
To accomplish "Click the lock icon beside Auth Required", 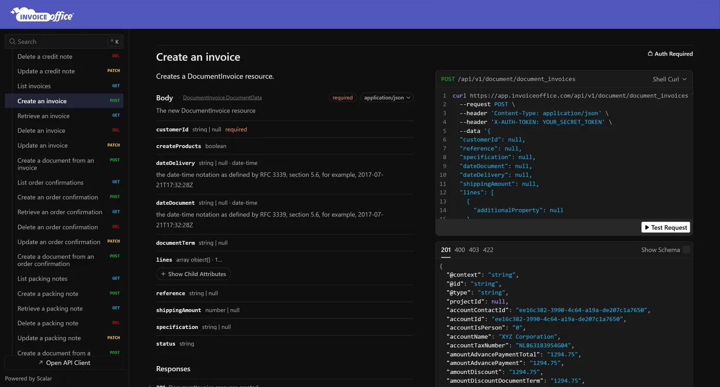I will point(650,53).
